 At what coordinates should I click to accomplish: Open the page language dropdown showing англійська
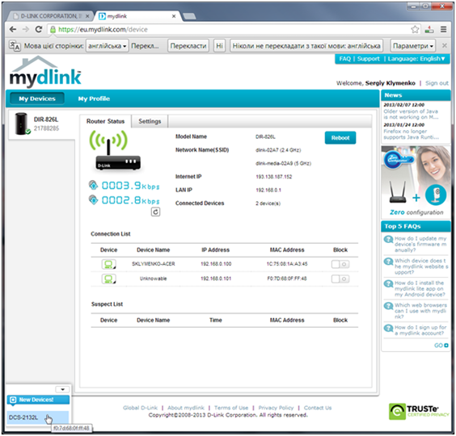click(108, 46)
